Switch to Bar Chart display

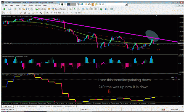coord(70,9)
